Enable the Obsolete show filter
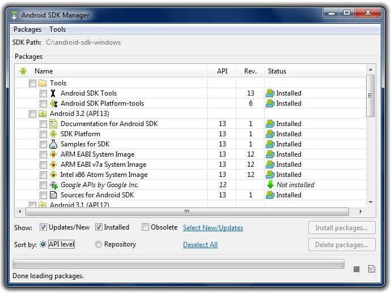The width and height of the screenshot is (391, 294). tap(145, 227)
